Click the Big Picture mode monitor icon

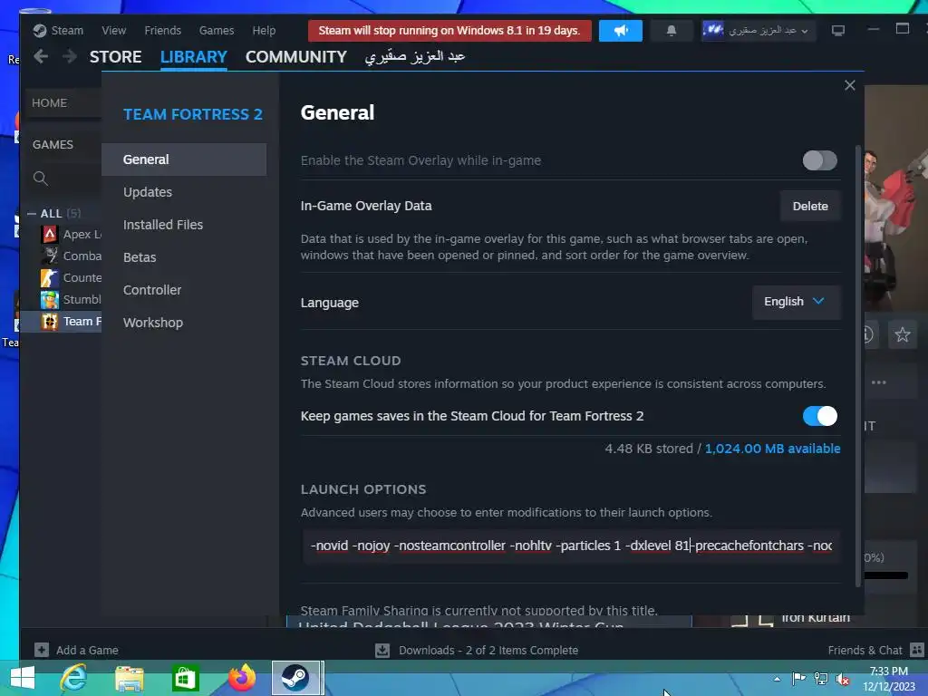point(838,30)
